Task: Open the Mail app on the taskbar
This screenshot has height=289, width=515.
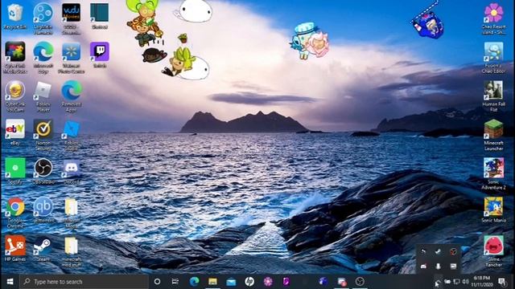Action: coord(231,282)
